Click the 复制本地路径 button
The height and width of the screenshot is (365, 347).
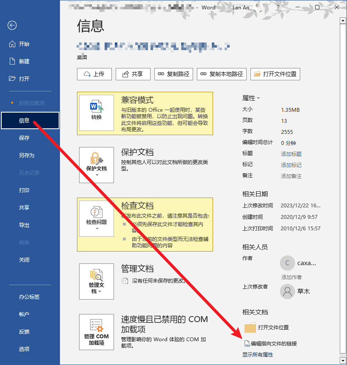[x=222, y=74]
